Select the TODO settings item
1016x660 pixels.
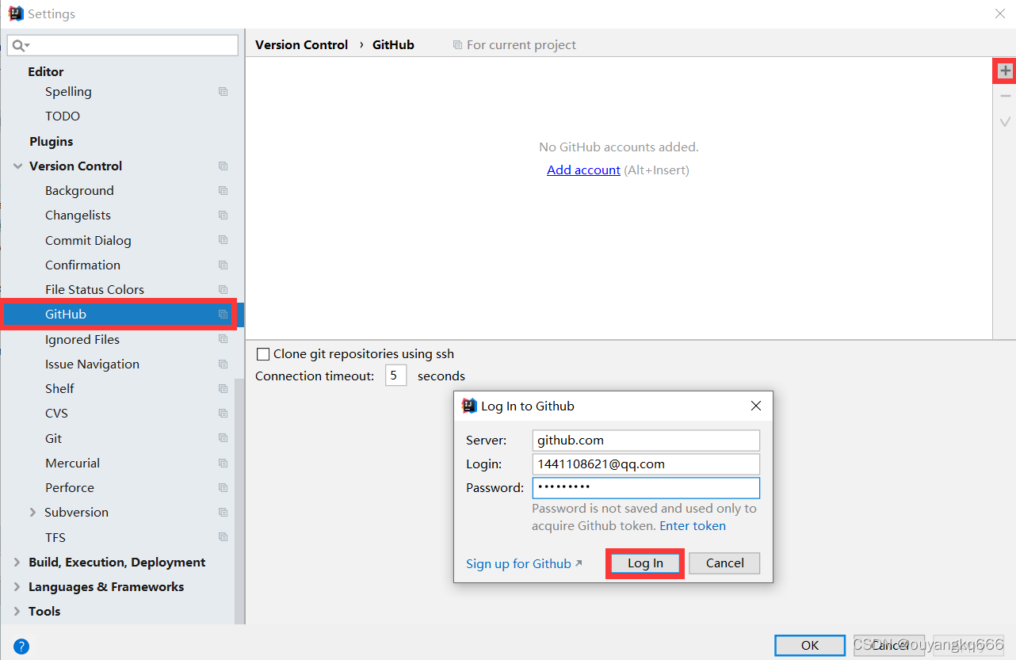click(x=63, y=116)
